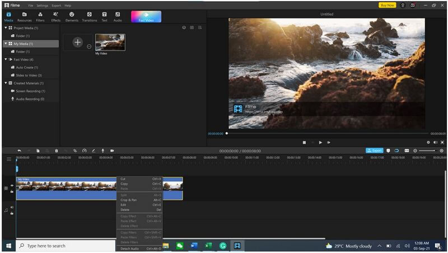Toggle lock on the video track
Screen dimensions: 448x253
pos(12,191)
